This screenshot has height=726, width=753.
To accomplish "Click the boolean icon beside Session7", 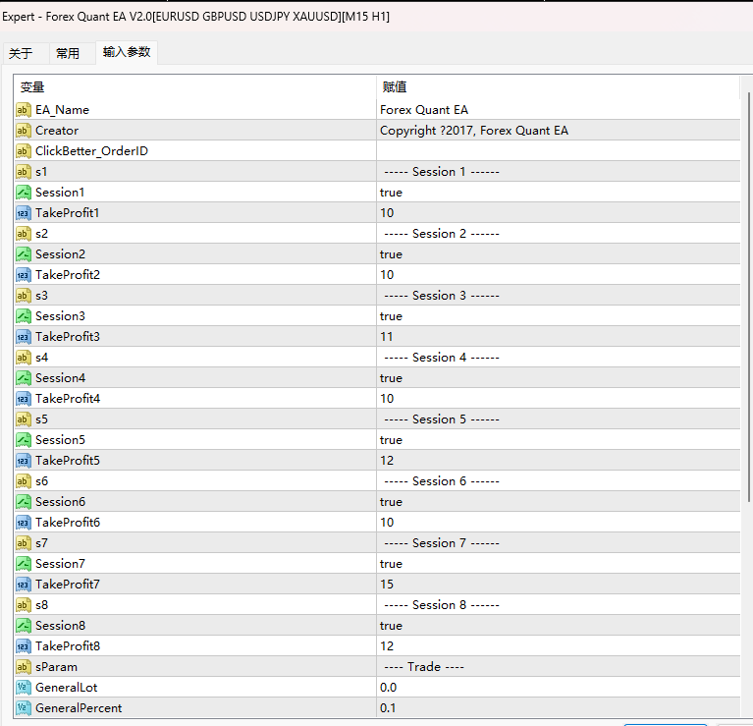I will [x=23, y=564].
